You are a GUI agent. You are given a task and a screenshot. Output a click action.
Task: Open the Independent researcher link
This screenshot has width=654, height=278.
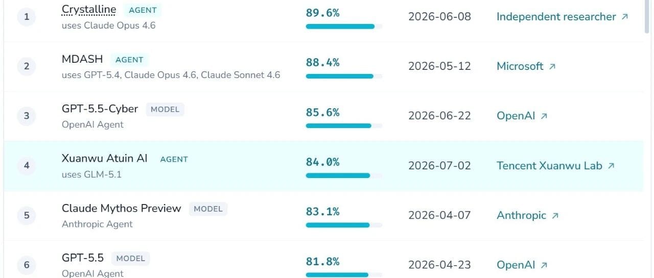pyautogui.click(x=556, y=17)
